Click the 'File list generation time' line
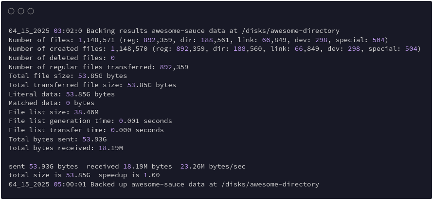This screenshot has width=433, height=200. pyautogui.click(x=90, y=121)
